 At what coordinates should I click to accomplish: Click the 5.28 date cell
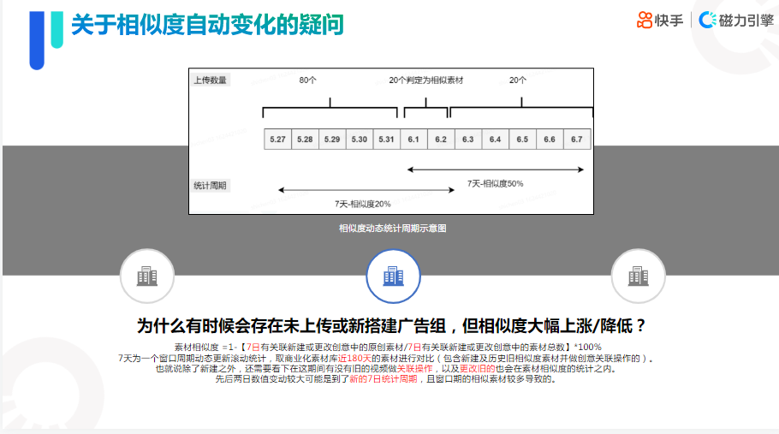point(305,139)
